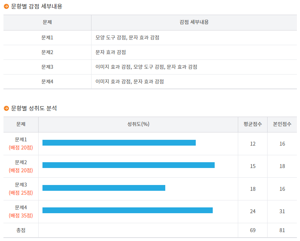The height and width of the screenshot is (241, 300).
Task: Click the 문제2 own score value 18
Action: (x=282, y=166)
